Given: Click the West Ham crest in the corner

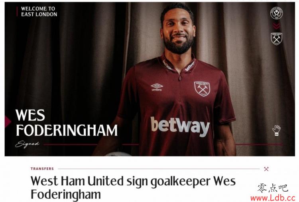Looking at the screenshot, I should (x=277, y=39).
